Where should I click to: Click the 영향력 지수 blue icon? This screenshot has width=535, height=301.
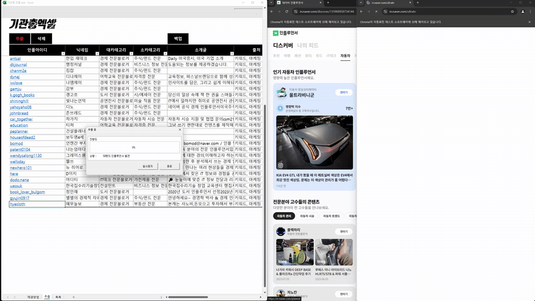(x=280, y=108)
